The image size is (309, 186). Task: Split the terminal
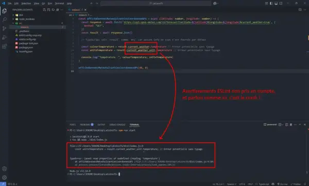pos(286,125)
